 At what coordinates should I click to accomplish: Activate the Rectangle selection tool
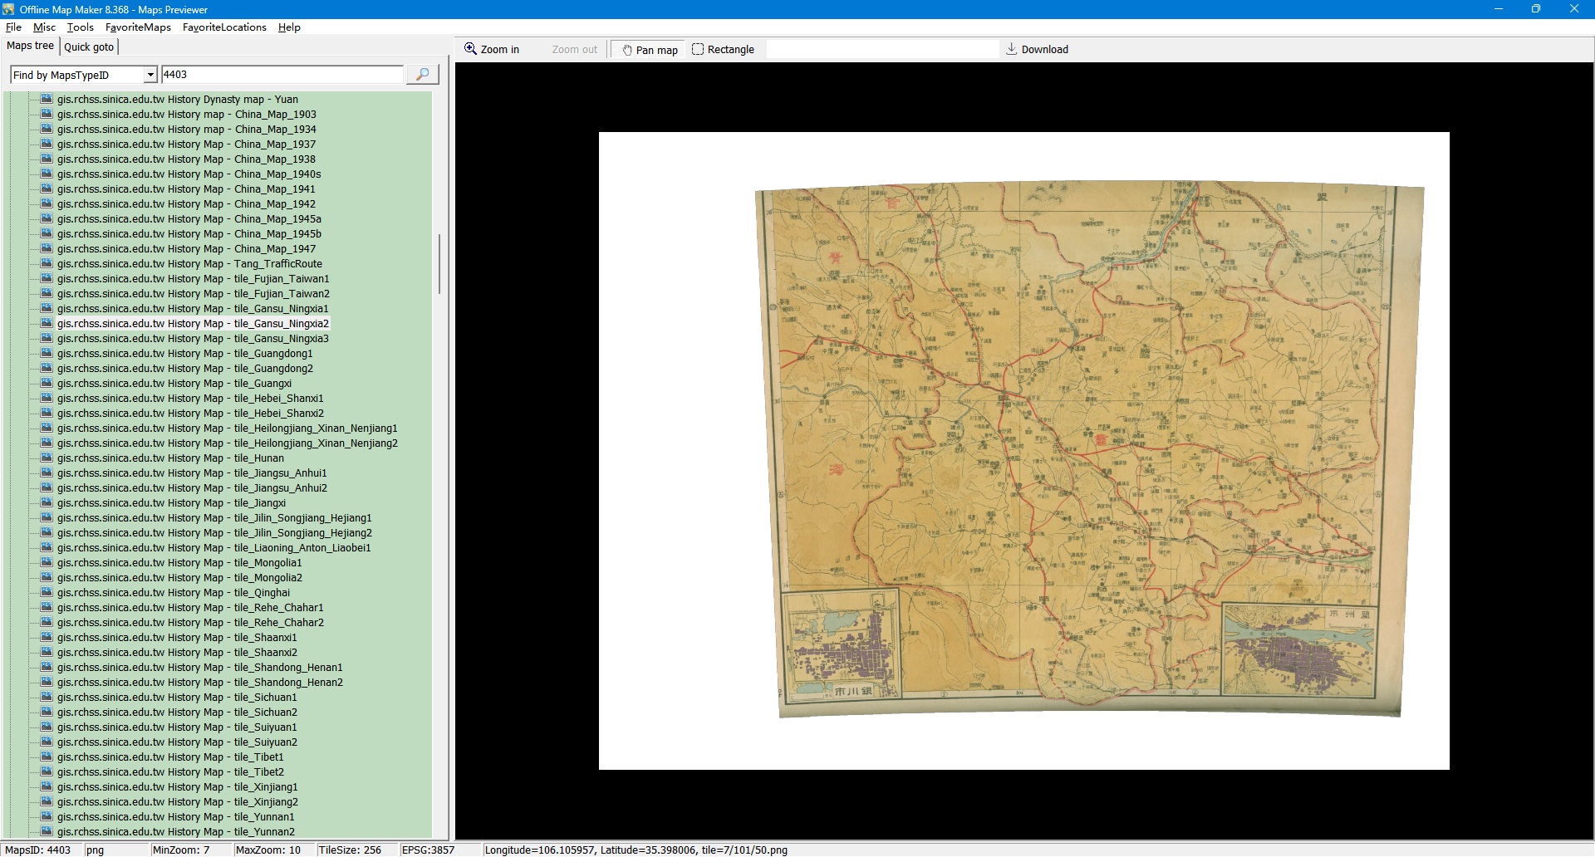click(723, 50)
